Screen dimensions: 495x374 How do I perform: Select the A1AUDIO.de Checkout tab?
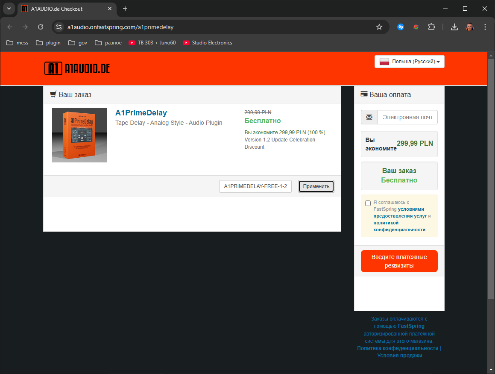coord(66,9)
